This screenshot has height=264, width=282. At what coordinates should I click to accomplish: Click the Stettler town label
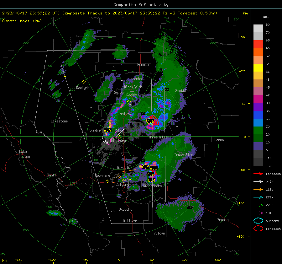coord(183,91)
